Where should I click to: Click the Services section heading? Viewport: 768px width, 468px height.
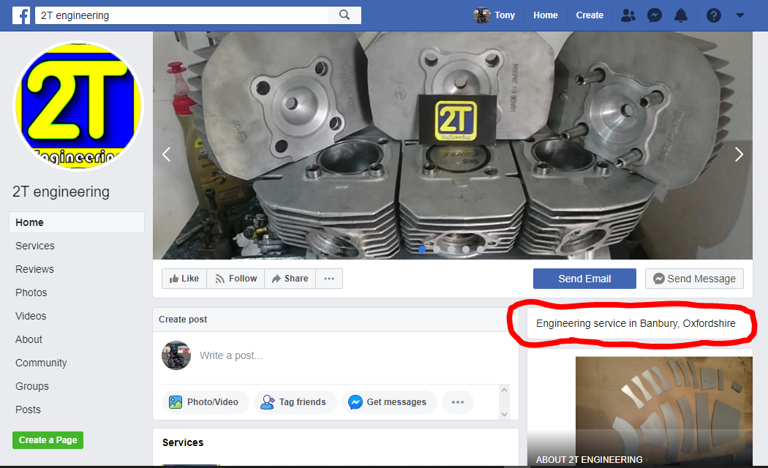pyautogui.click(x=183, y=442)
